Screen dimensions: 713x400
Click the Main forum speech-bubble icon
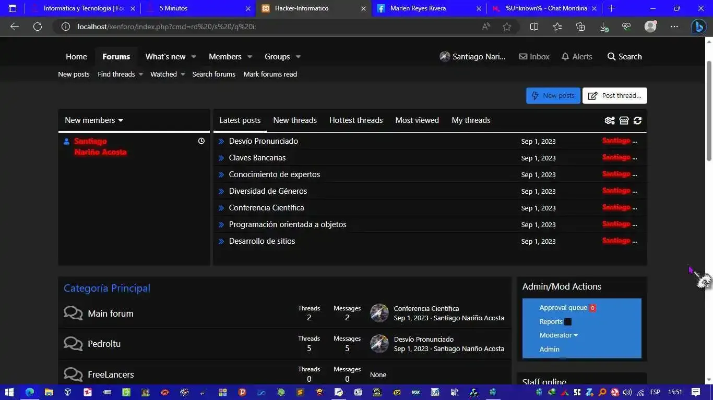(73, 313)
